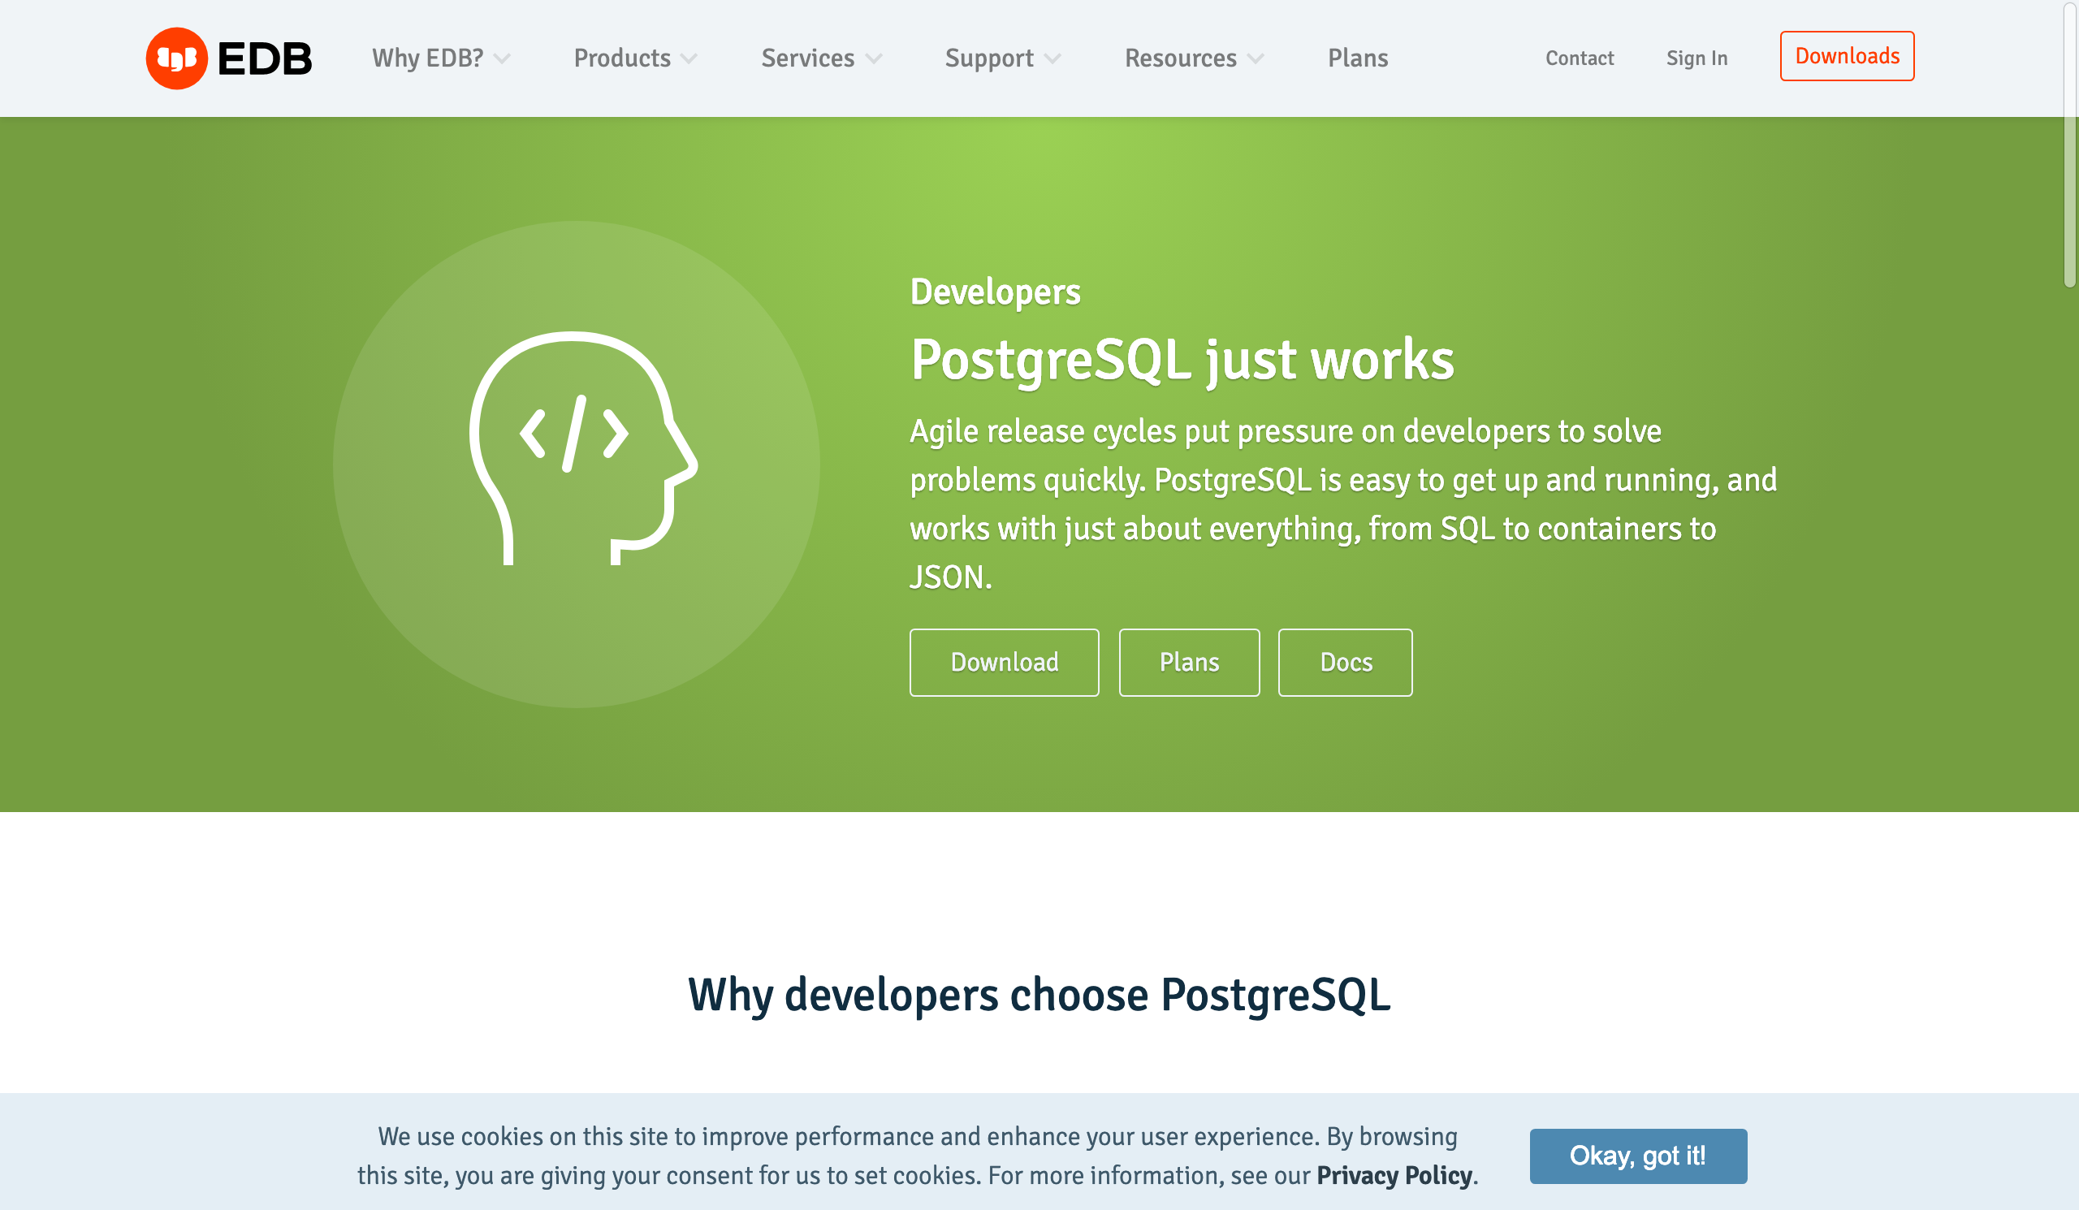Go to Plans in the navigation bar

click(x=1358, y=58)
